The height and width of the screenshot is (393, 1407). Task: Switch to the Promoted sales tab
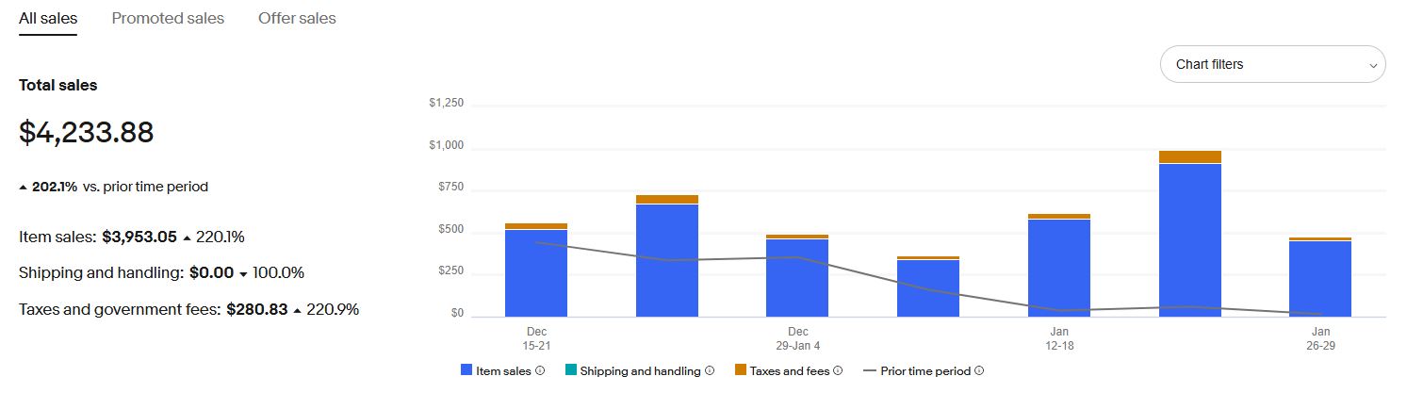168,19
